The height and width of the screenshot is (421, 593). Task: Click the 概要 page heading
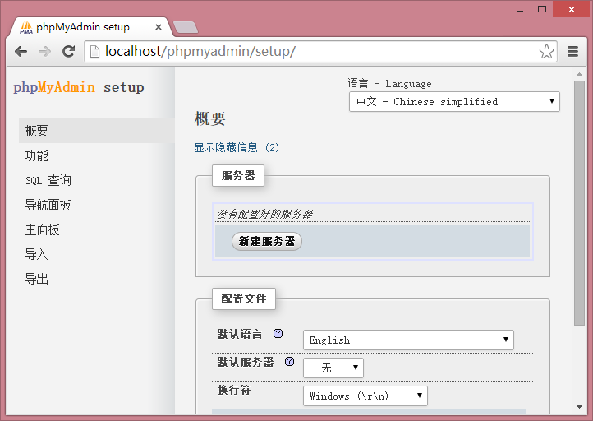click(x=210, y=118)
